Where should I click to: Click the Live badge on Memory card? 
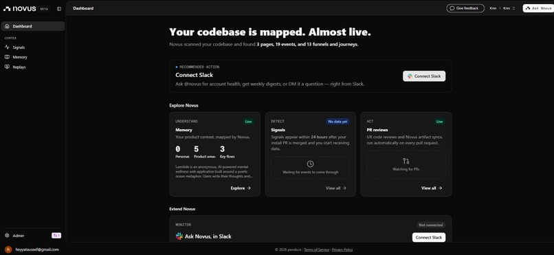point(248,122)
